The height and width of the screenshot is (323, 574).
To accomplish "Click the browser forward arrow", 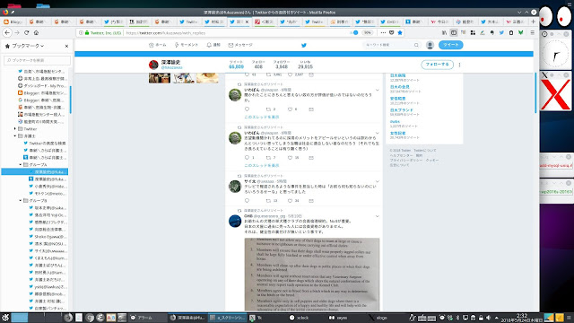I will 17,32.
